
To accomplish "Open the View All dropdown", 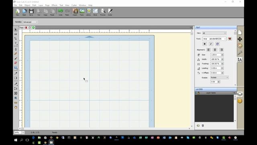I will [214, 33].
